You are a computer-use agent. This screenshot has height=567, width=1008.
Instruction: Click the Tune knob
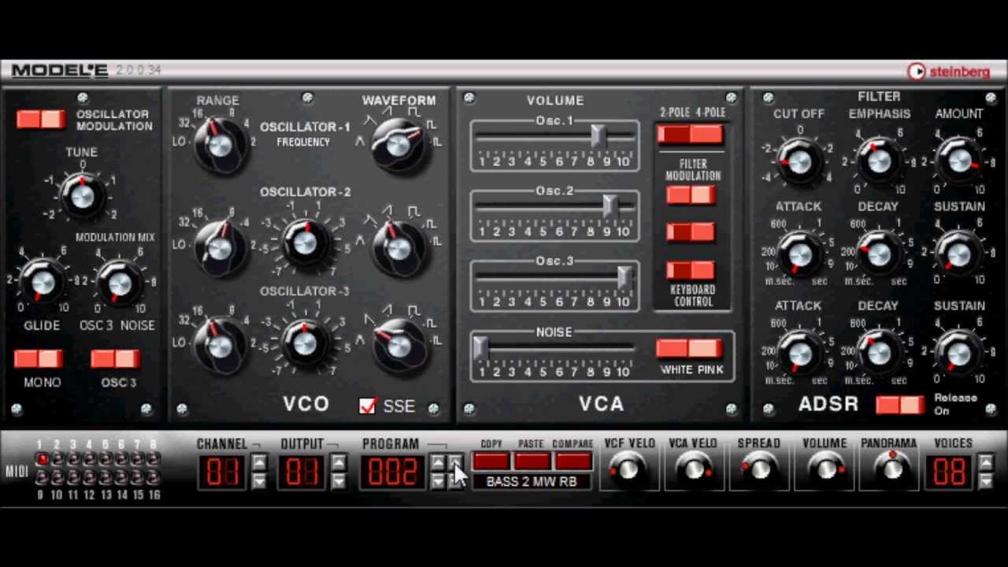[x=82, y=195]
